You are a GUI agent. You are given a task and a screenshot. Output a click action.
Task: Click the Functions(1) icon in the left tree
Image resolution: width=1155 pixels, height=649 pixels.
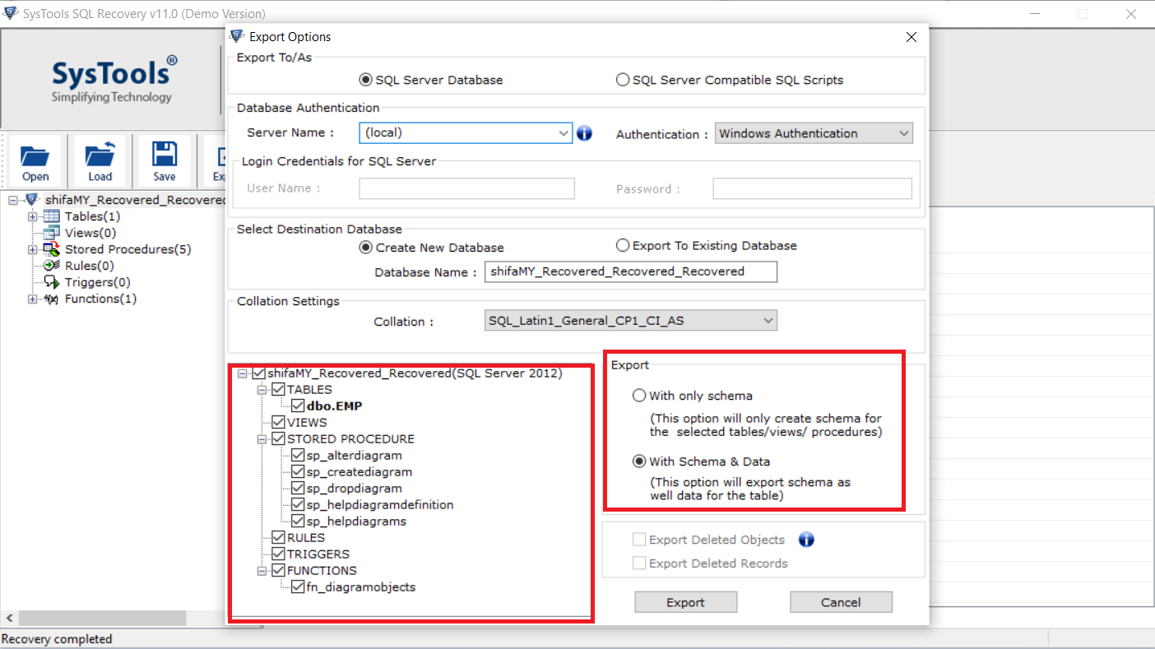51,299
